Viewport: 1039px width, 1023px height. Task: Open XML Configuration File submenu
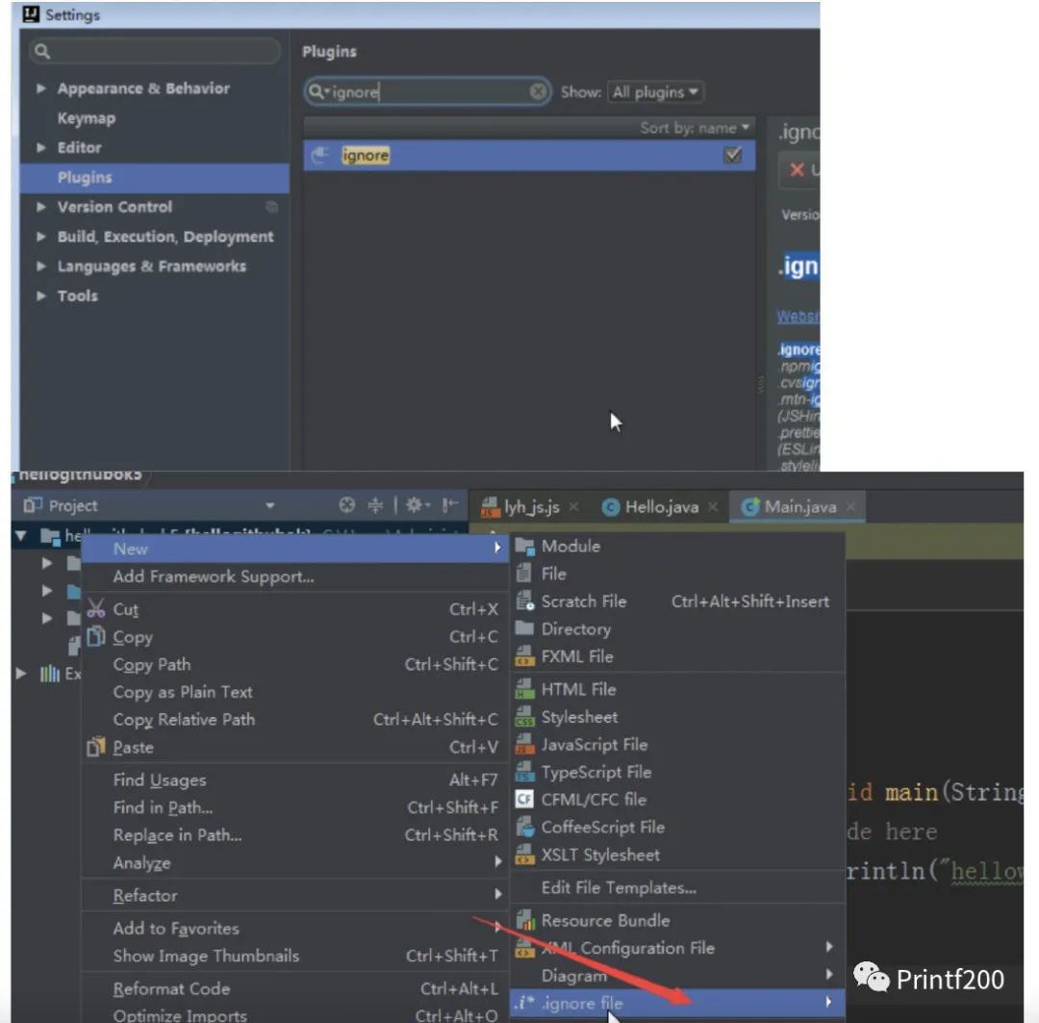pyautogui.click(x=677, y=948)
